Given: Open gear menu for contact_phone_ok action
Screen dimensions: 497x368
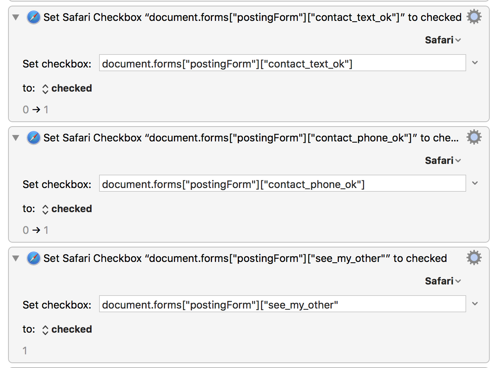Looking at the screenshot, I should tap(474, 137).
